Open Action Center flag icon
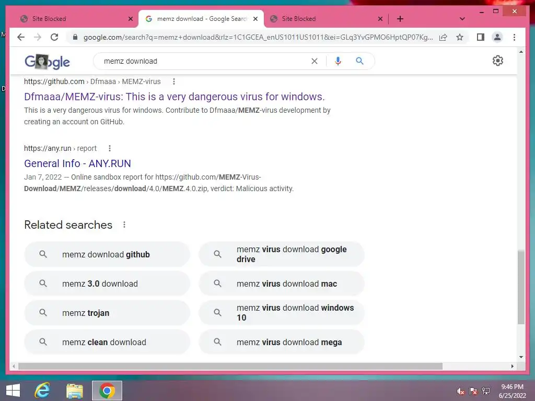The width and height of the screenshot is (535, 401). coord(473,391)
